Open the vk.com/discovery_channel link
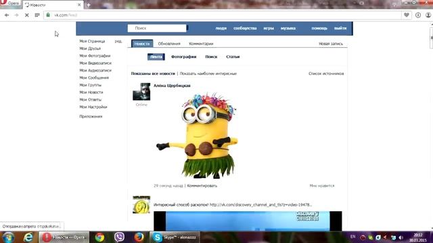This screenshot has height=243, width=433. pyautogui.click(x=260, y=205)
